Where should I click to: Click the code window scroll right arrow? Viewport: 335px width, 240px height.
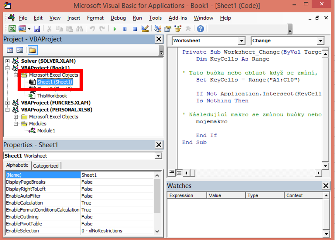[x=318, y=173]
